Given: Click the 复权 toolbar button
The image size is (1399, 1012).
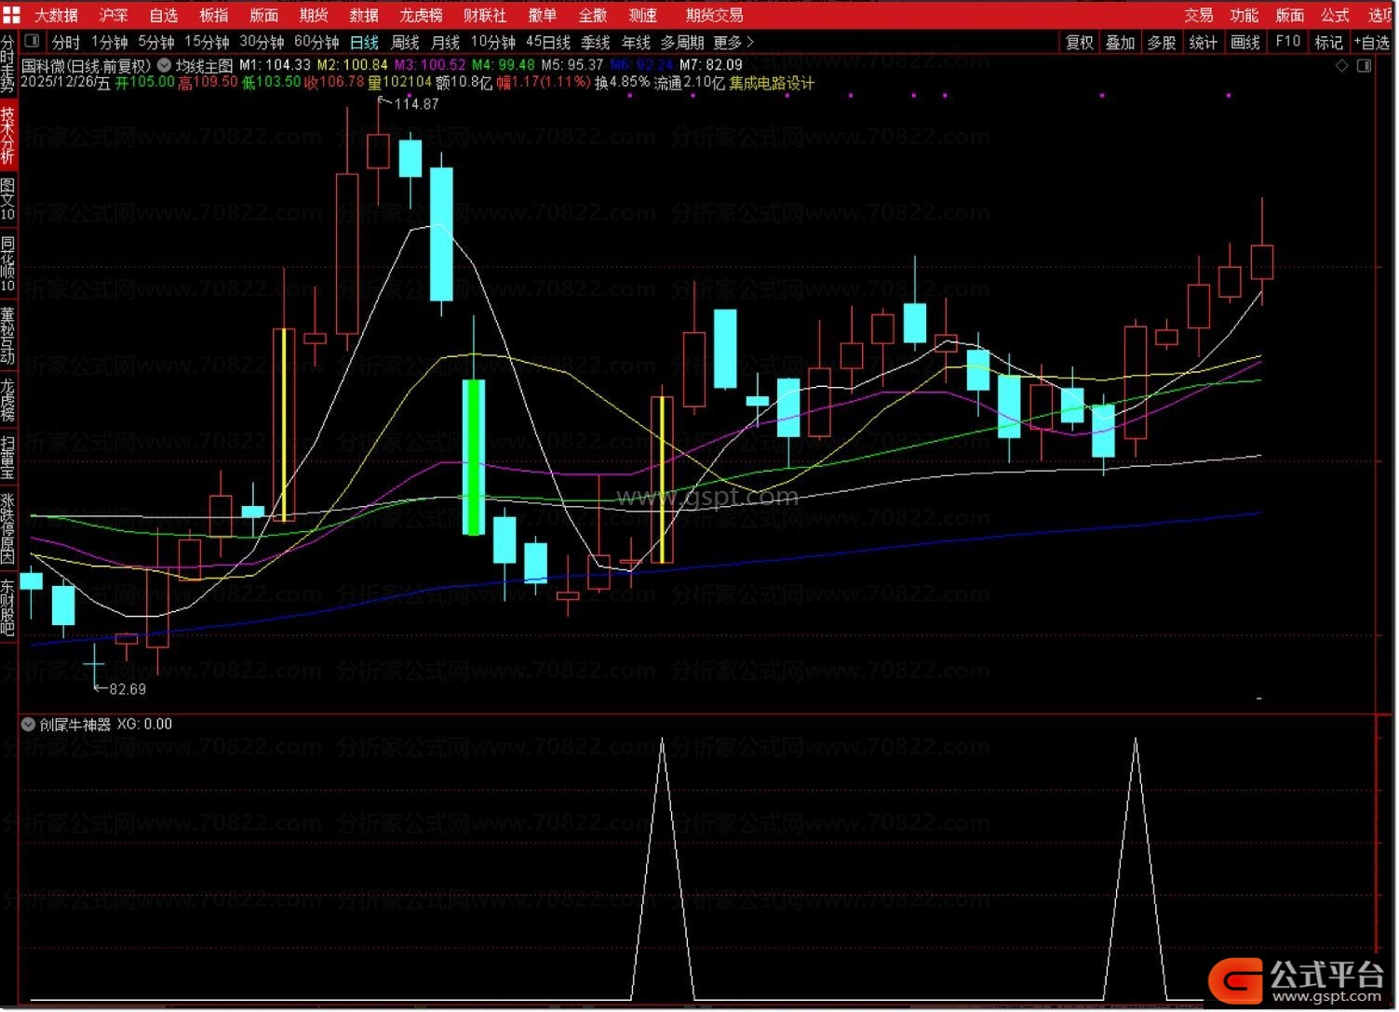Looking at the screenshot, I should tap(1080, 43).
